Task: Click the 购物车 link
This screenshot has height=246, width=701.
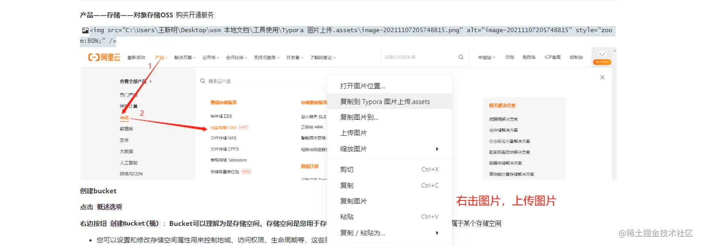Action: (x=529, y=57)
